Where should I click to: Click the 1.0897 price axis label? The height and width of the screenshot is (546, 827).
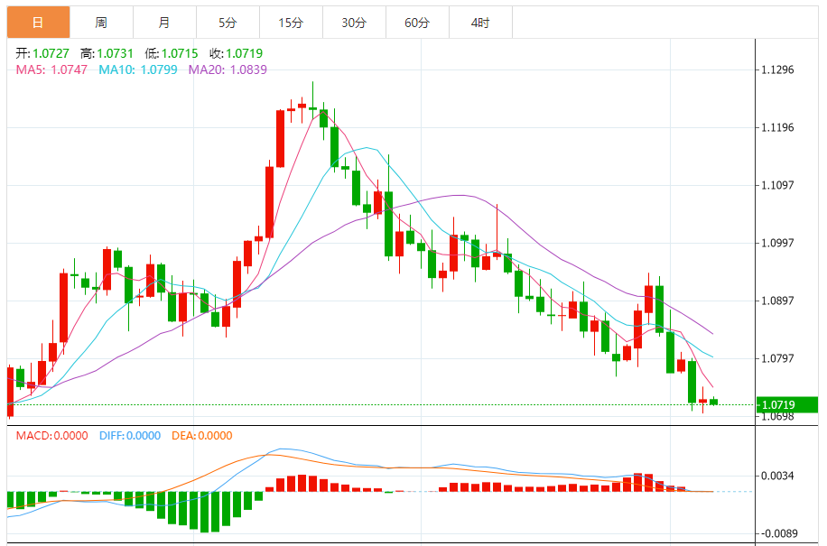coord(777,301)
